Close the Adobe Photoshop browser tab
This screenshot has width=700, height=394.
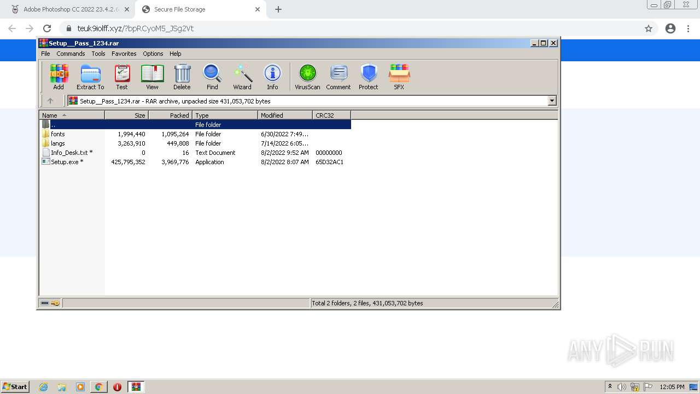click(x=126, y=9)
